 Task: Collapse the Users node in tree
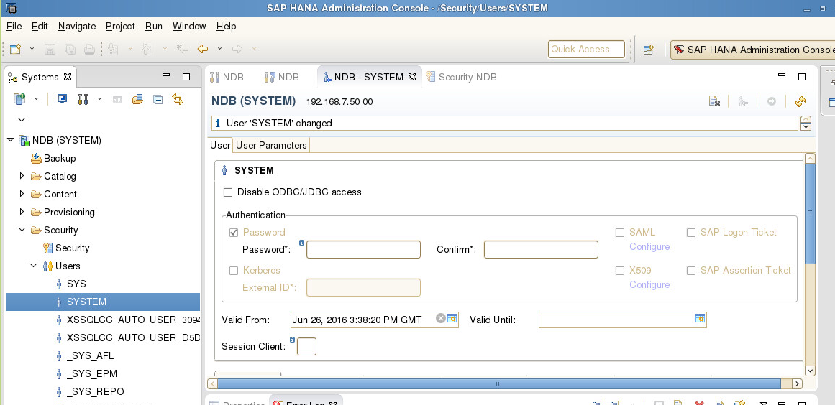coord(33,266)
